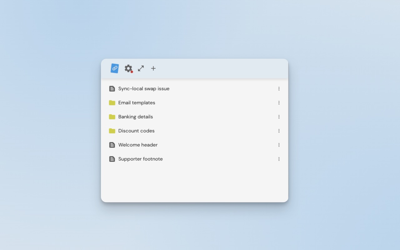400x250 pixels.
Task: Click the folder icon beside Discount codes
Action: coord(112,131)
